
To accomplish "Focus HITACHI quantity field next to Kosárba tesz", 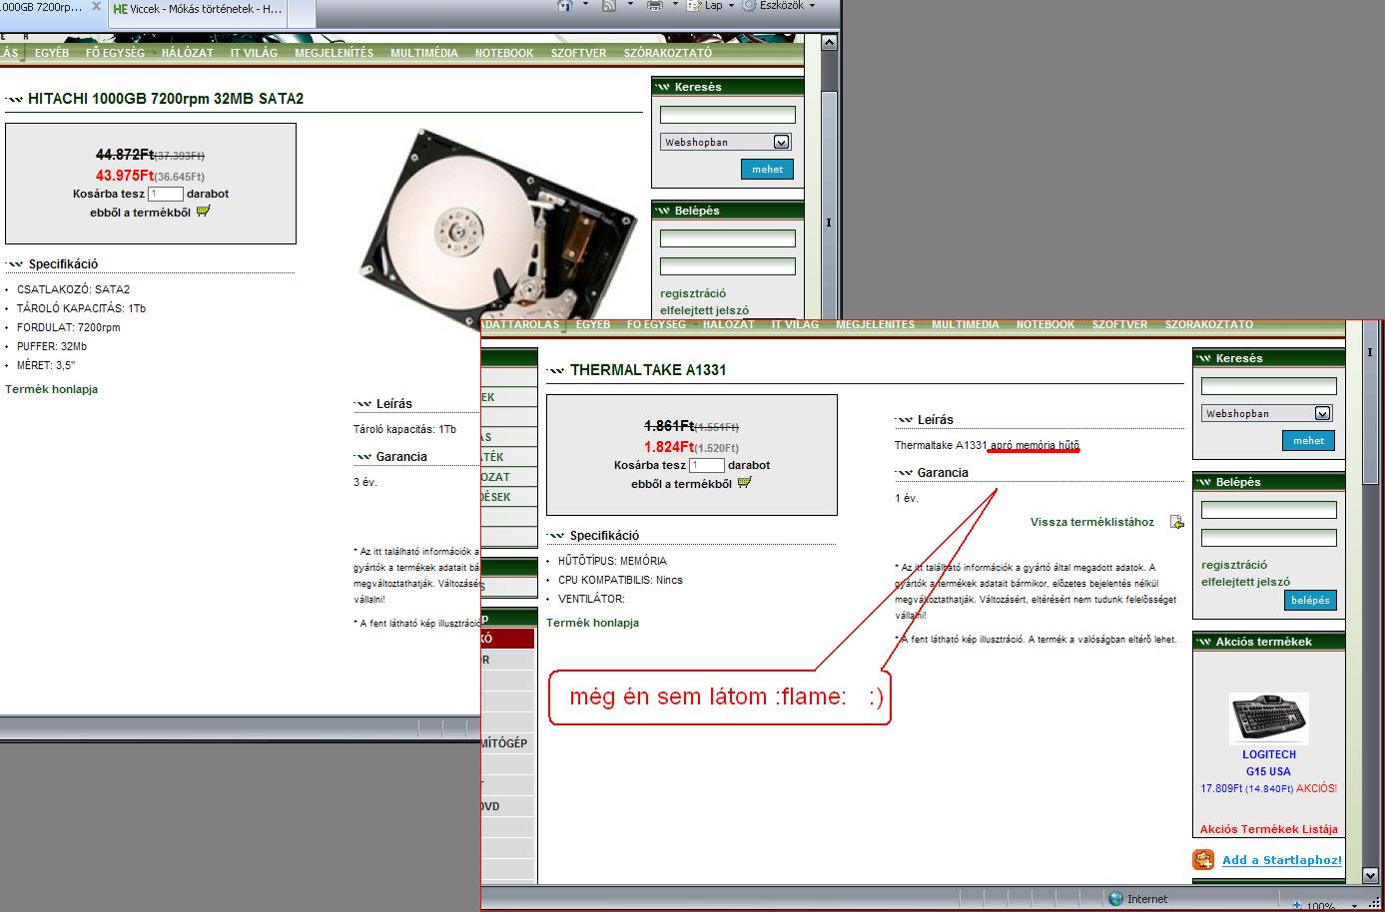I will tap(166, 195).
